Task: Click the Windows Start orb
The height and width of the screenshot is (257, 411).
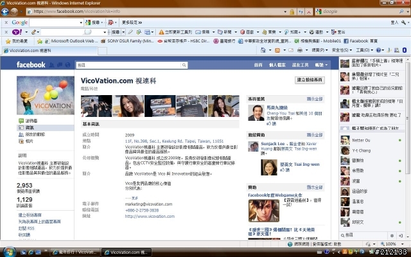Action: (x=9, y=252)
